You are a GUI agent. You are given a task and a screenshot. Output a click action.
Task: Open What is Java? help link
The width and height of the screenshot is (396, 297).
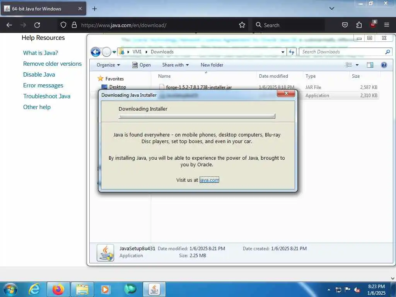click(x=40, y=53)
